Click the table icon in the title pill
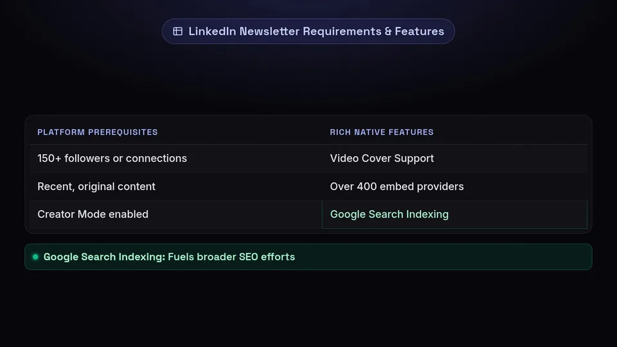Viewport: 617px width, 347px height. [x=178, y=31]
